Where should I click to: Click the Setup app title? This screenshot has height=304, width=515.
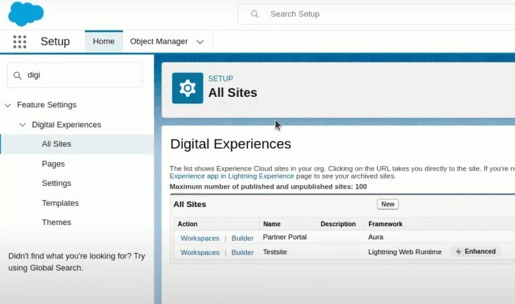click(x=55, y=42)
